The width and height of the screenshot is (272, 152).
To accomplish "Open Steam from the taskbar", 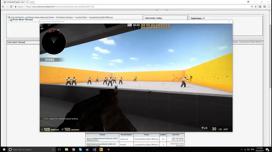I will [87, 149].
